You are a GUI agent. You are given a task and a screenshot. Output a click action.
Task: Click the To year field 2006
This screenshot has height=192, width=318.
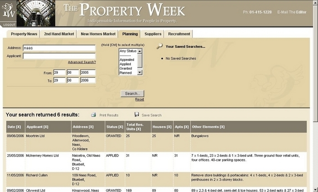(88, 80)
